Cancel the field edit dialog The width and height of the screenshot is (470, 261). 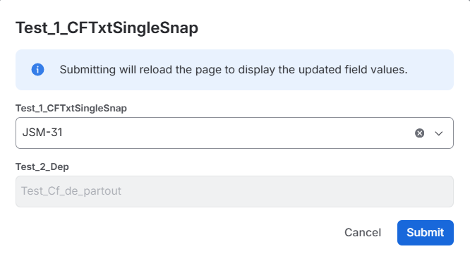363,233
